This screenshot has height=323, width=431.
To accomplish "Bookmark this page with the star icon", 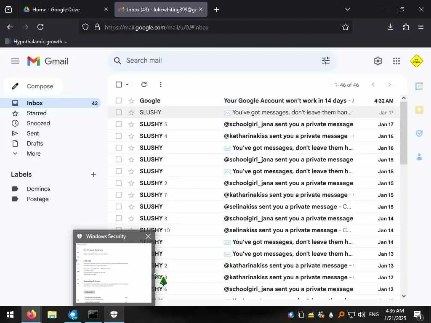I will 346,27.
